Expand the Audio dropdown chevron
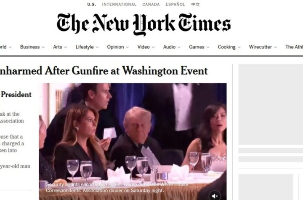This screenshot has width=303, height=200. pos(179,47)
